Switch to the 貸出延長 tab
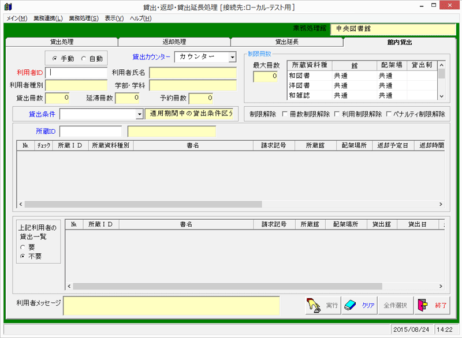Image resolution: width=462 pixels, height=338 pixels. pos(286,42)
